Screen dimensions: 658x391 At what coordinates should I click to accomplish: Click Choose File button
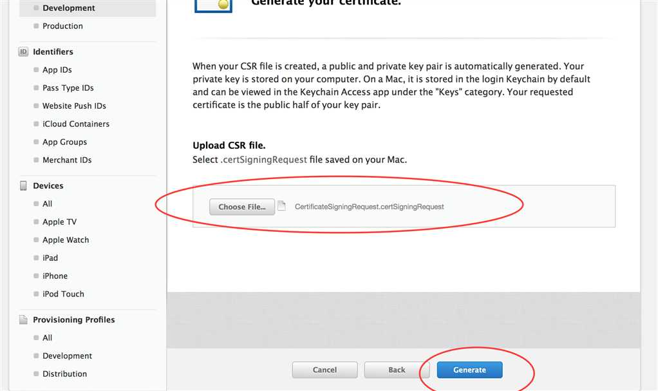pos(242,207)
